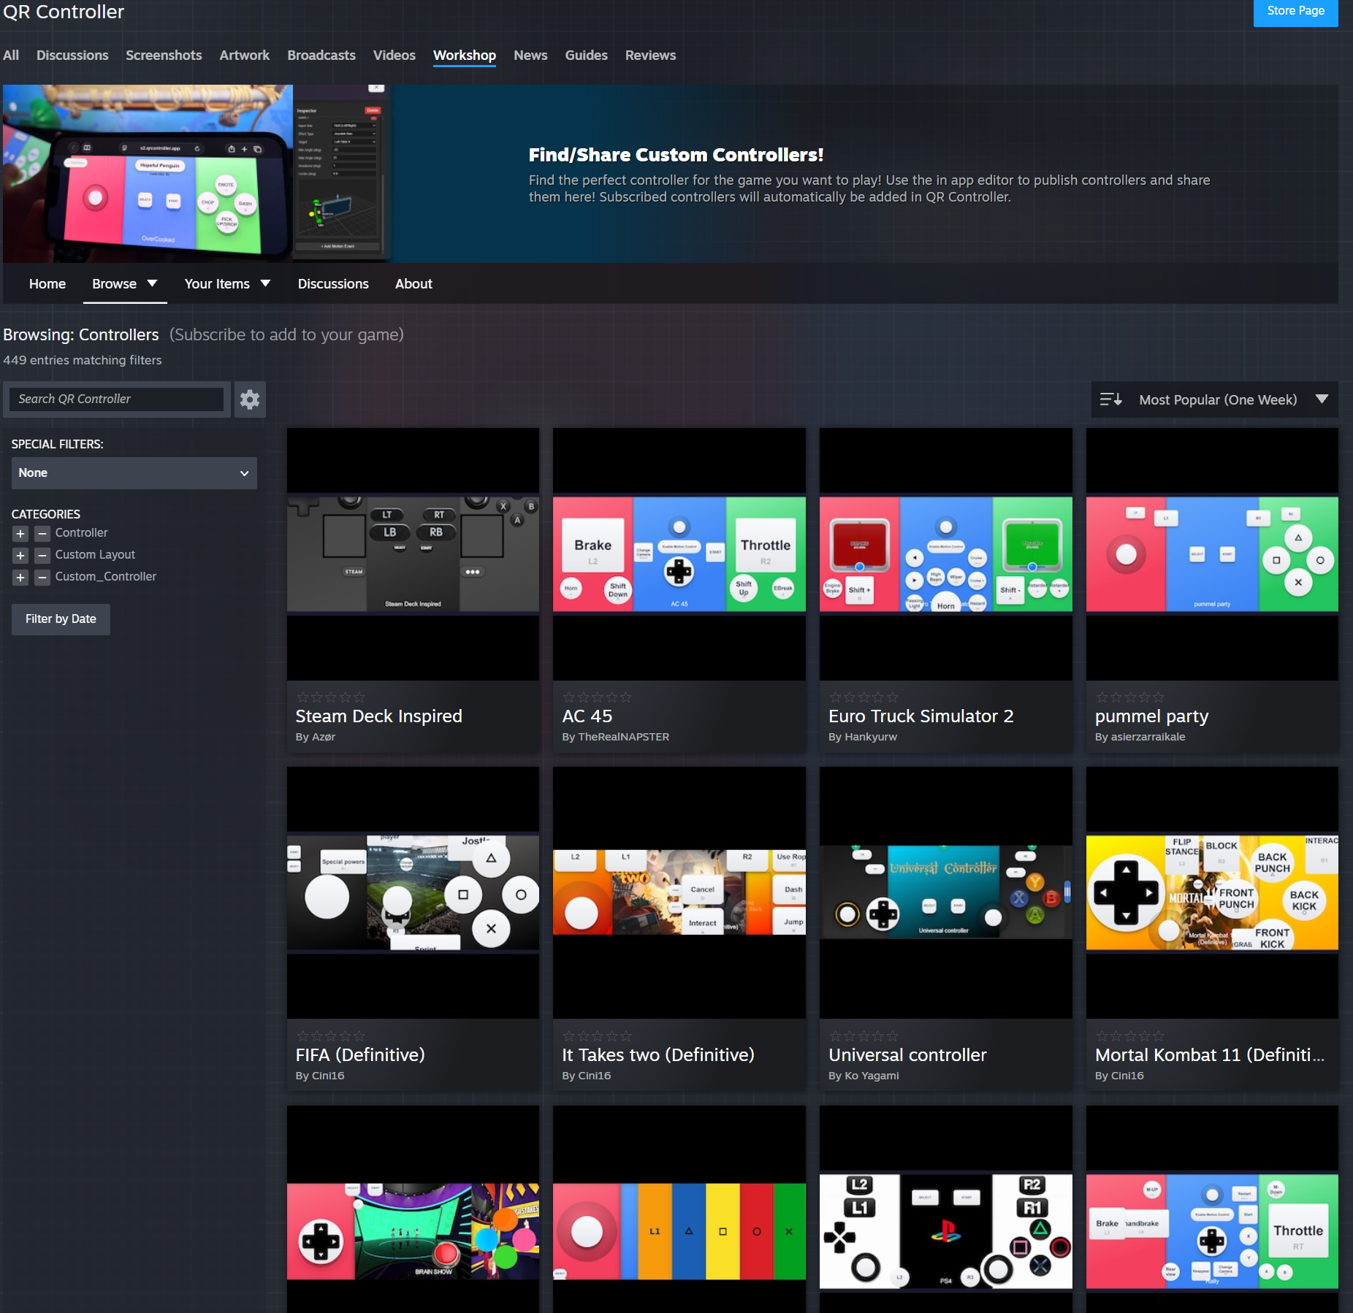Open author Hankyurw's profile

click(871, 738)
